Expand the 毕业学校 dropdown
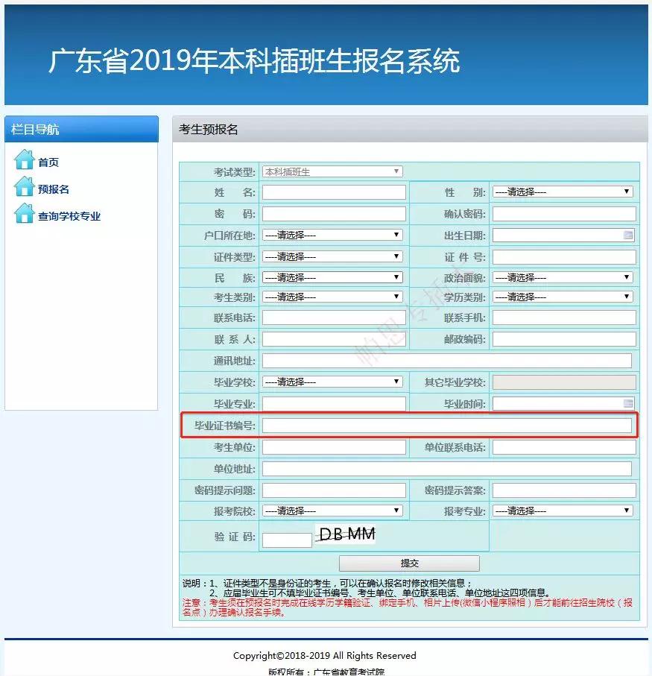The image size is (652, 676). point(332,382)
